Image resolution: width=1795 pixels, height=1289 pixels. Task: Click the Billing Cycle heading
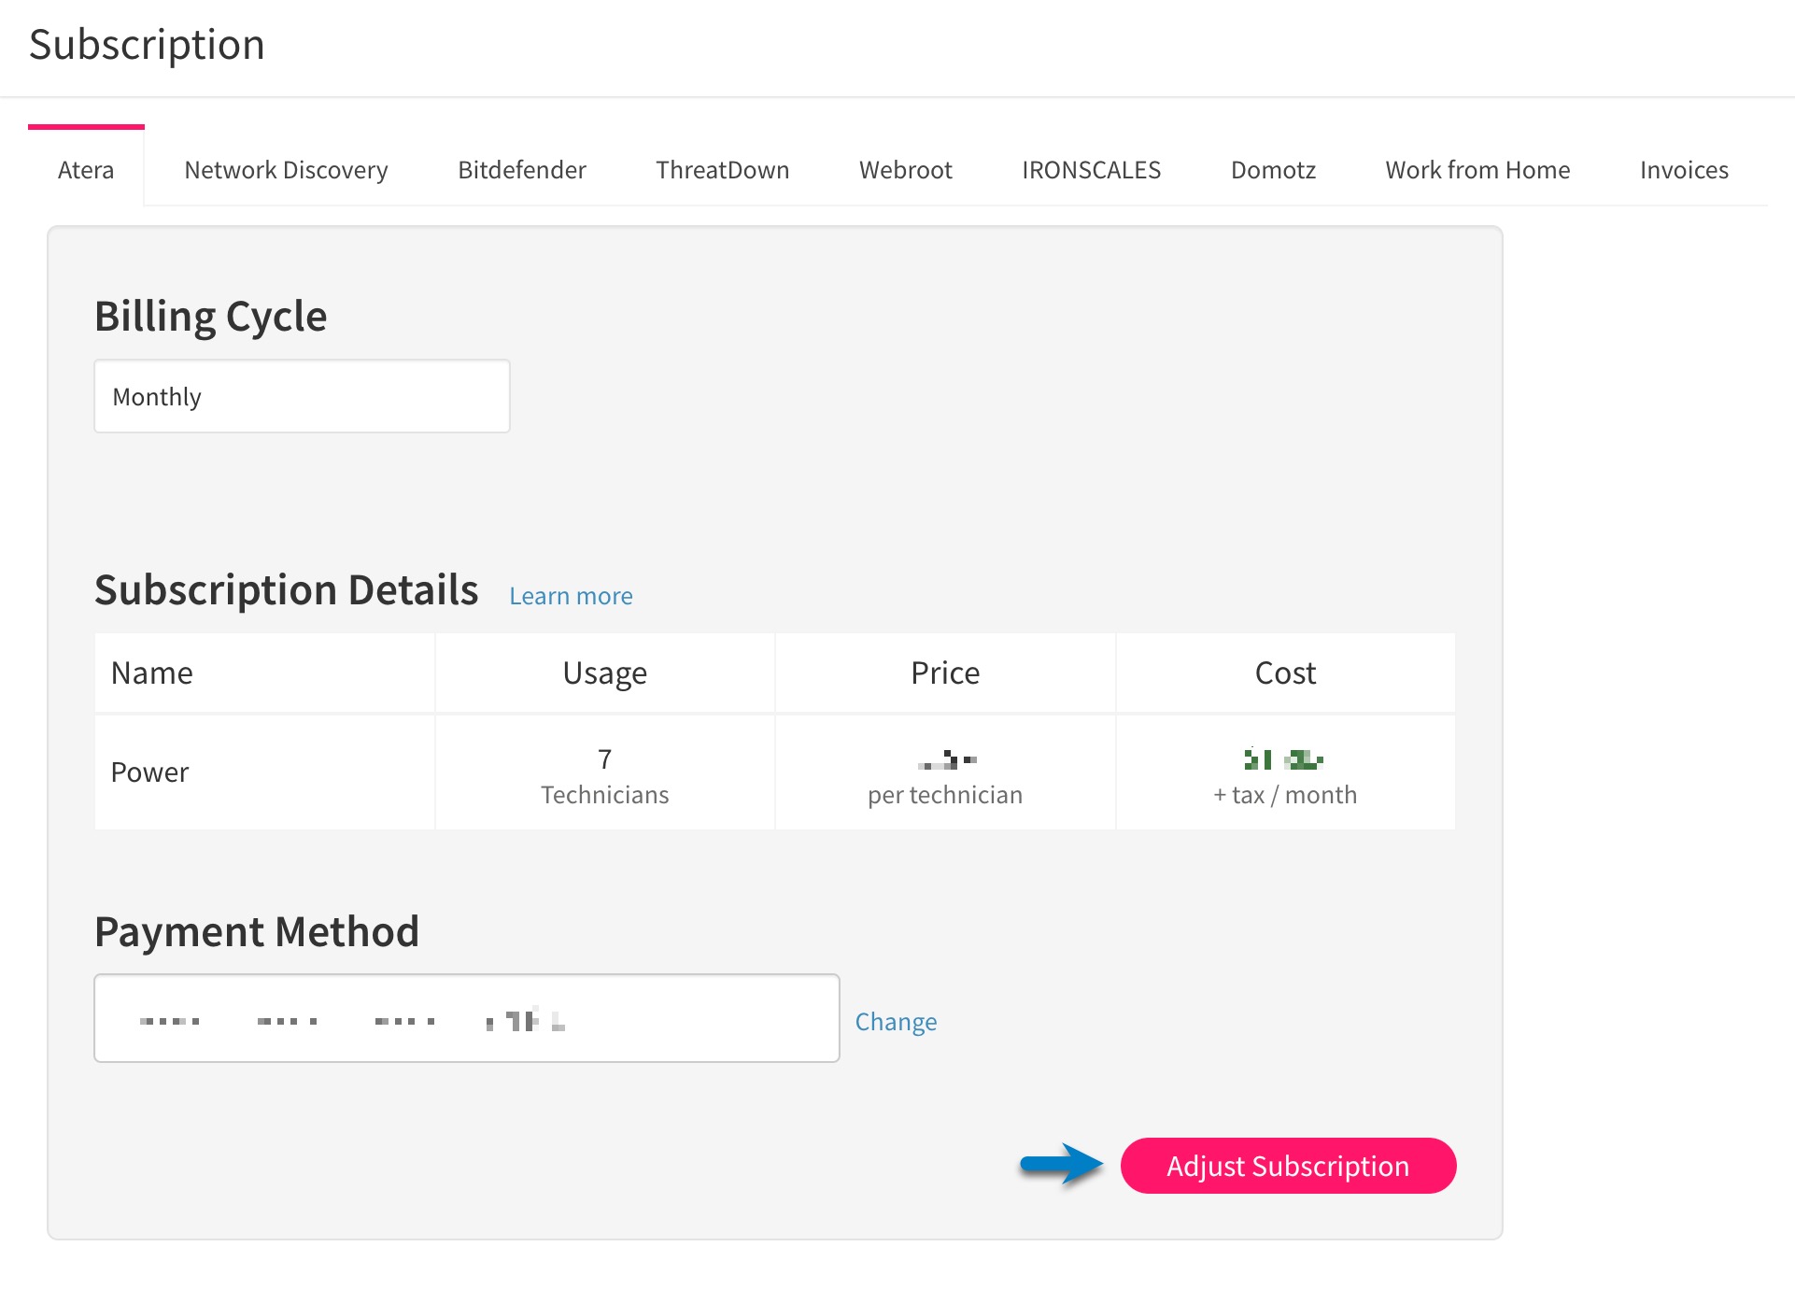click(x=211, y=316)
